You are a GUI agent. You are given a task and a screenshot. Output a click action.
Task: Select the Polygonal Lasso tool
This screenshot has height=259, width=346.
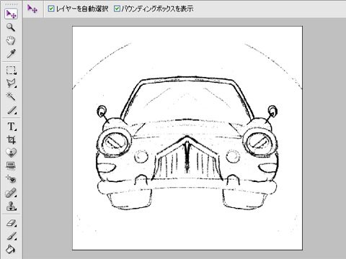[x=11, y=83]
